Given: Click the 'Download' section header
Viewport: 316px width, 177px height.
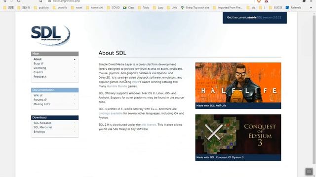Looking at the screenshot, I should pyautogui.click(x=55, y=118).
